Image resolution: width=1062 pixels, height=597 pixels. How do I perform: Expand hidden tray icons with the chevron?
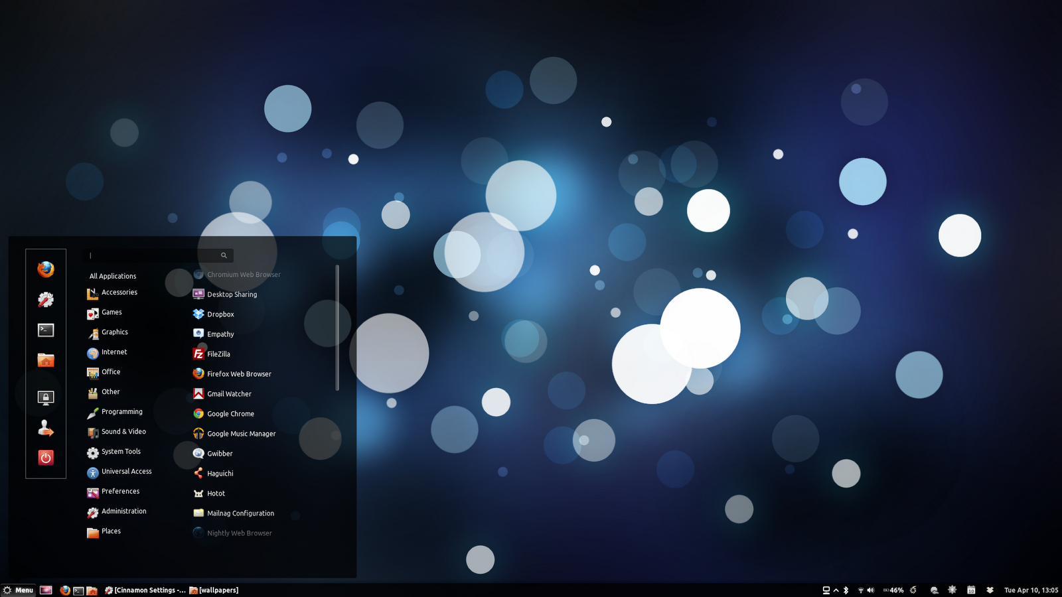(x=836, y=590)
